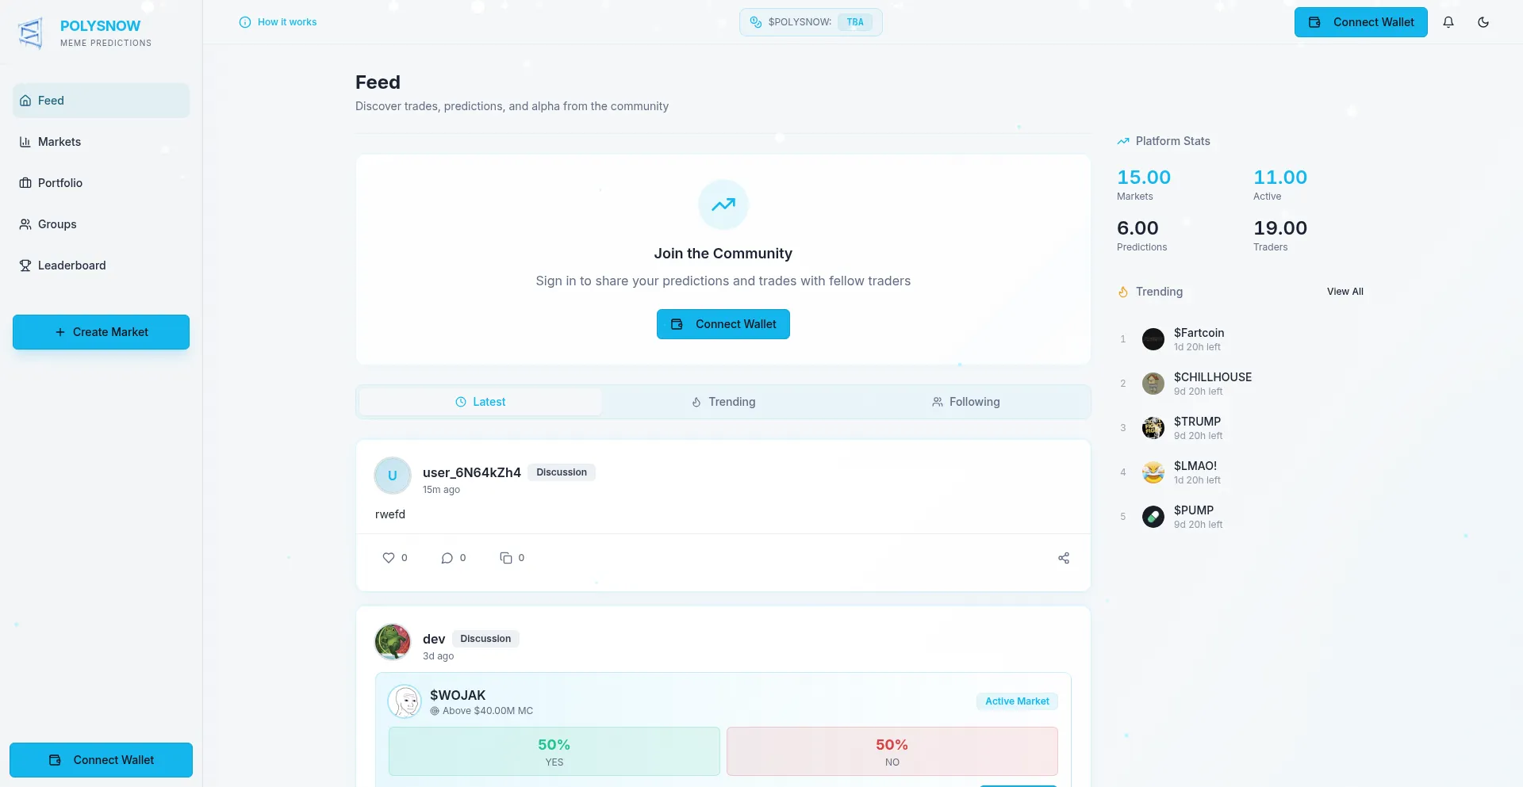Click the dev user avatar
This screenshot has height=787, width=1523.
[x=393, y=642]
